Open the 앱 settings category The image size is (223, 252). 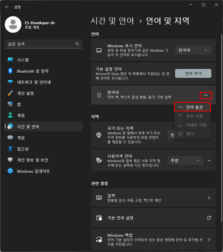(x=44, y=104)
